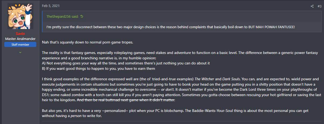
Task: Expand user details with green chevron
Action: [20, 52]
